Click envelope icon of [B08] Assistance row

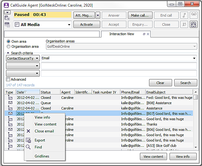pyautogui.click(x=10, y=103)
